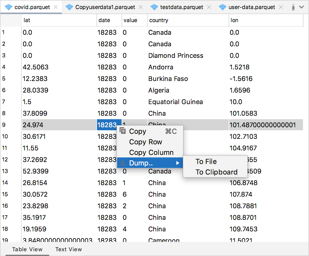The width and height of the screenshot is (309, 256).
Task: Select the highlighted date cell 18283 in row 9
Action: [x=109, y=125]
